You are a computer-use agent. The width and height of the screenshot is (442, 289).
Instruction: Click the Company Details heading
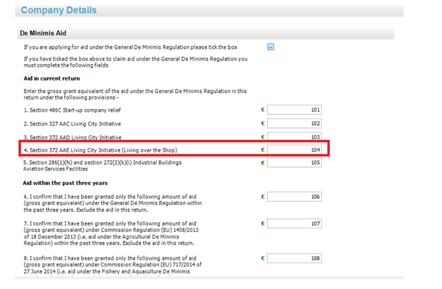point(59,10)
